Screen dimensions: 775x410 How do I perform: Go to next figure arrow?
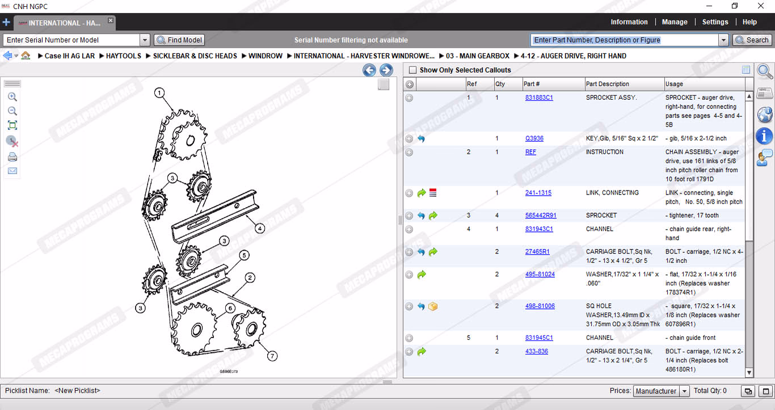coord(386,70)
